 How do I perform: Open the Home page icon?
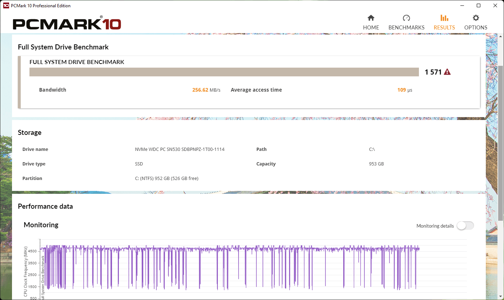(x=371, y=18)
